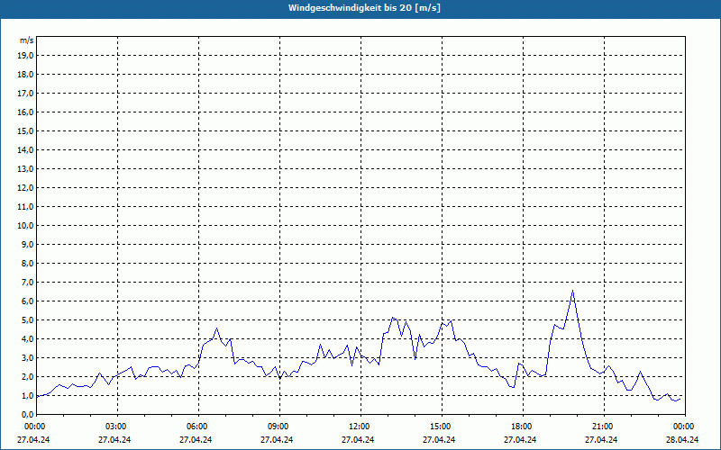721x450 pixels.
Task: Click the 21:00 label on the time axis
Action: click(603, 427)
